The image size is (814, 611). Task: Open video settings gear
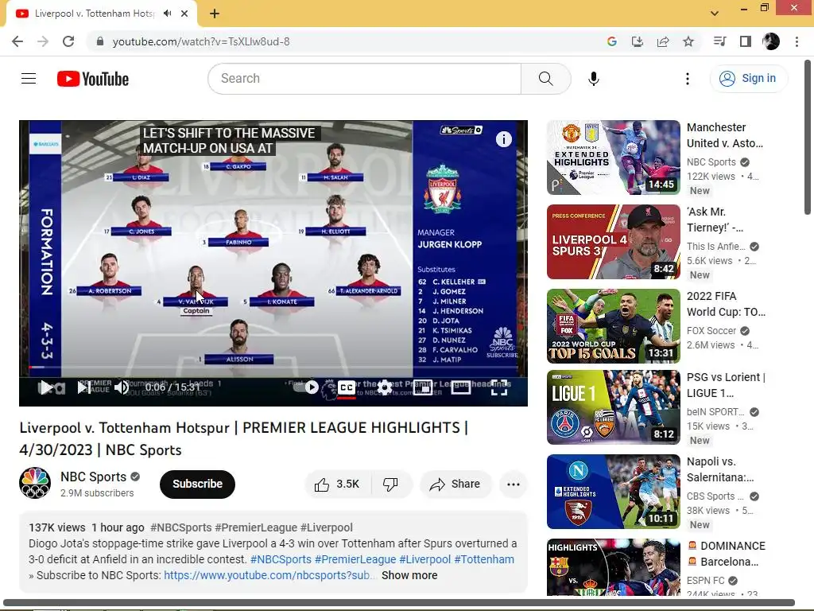click(385, 387)
